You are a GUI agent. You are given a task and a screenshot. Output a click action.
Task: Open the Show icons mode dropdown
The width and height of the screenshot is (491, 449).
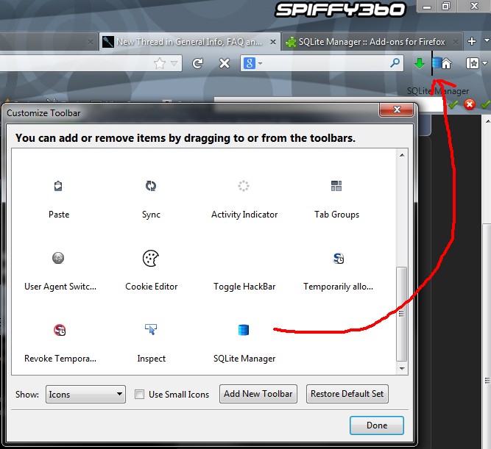85,395
